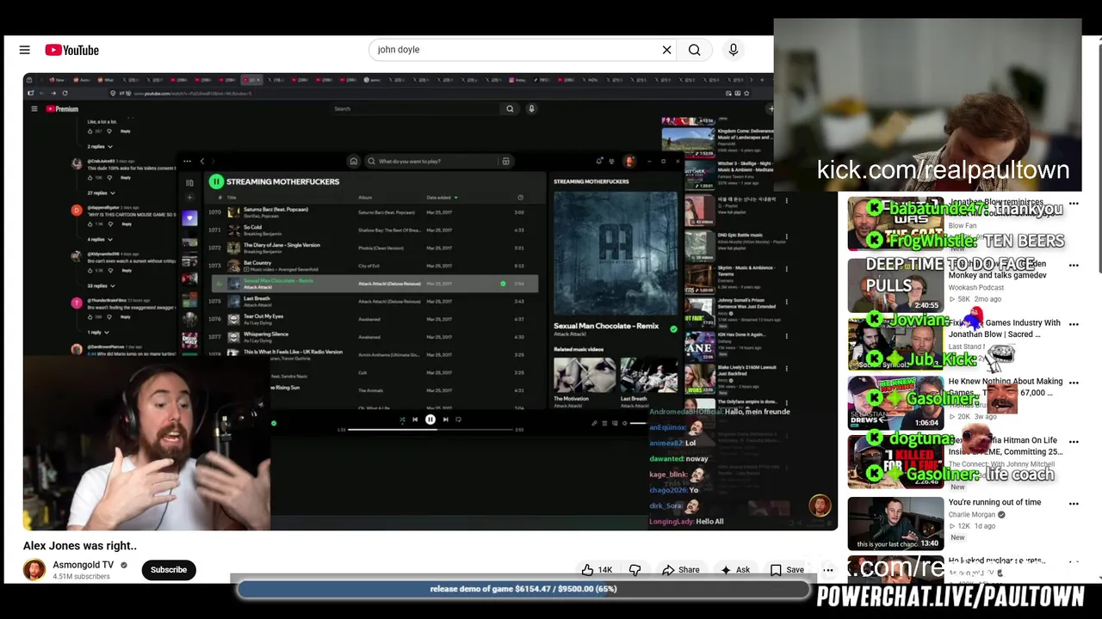Pause with Spotify's bottom play control
1102x619 pixels.
pyautogui.click(x=430, y=420)
